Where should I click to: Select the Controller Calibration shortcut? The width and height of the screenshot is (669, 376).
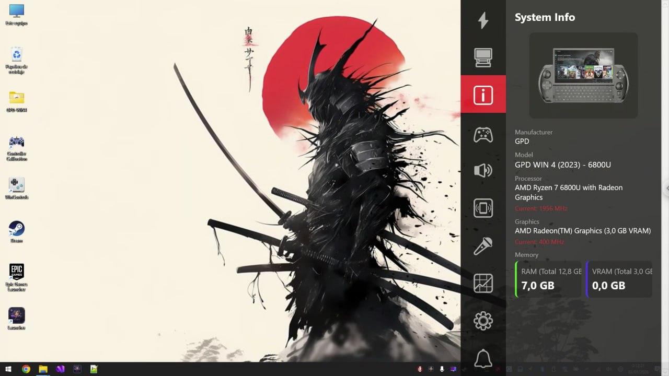pos(17,148)
